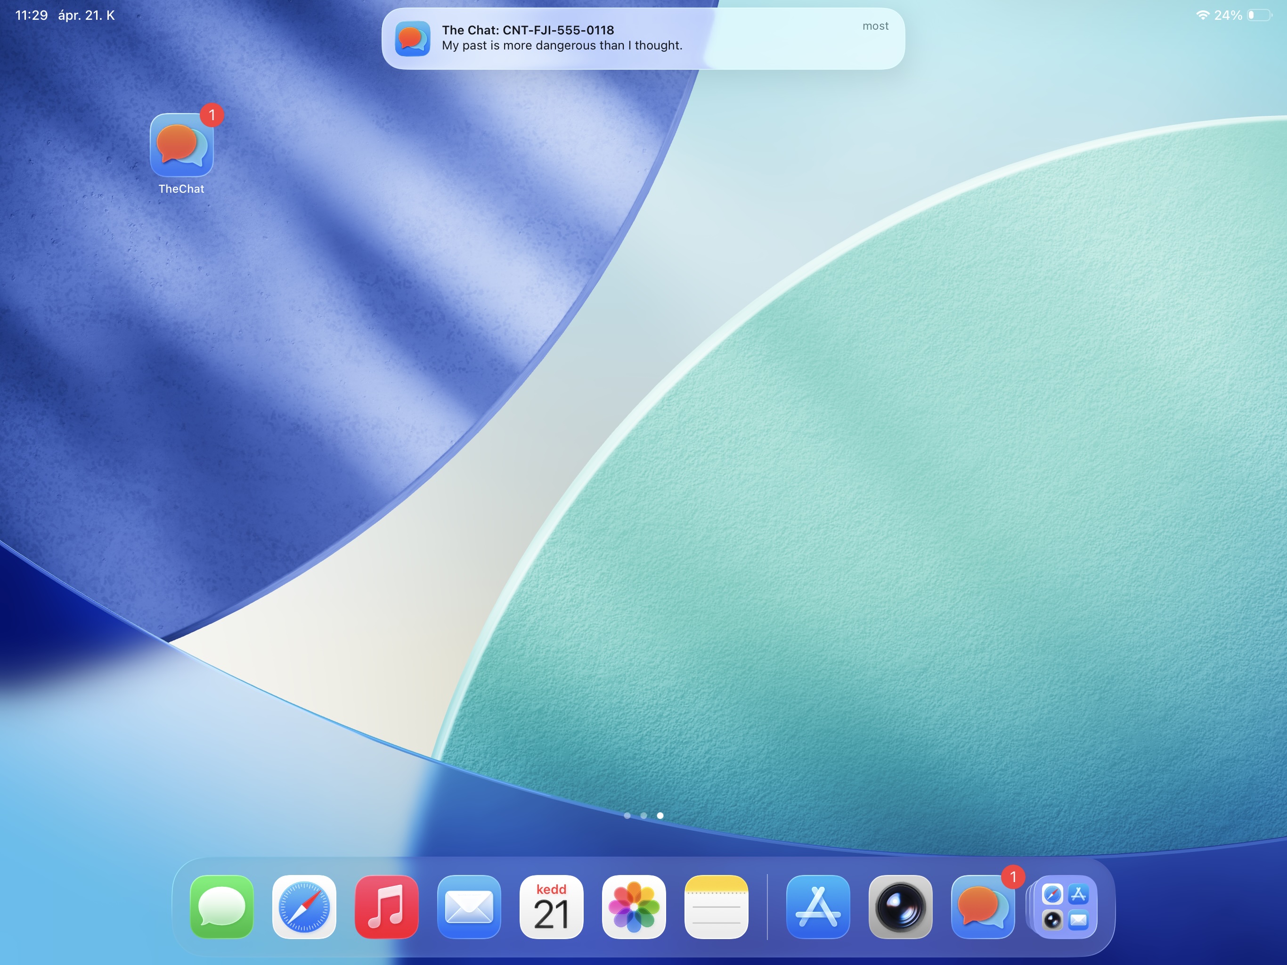This screenshot has height=965, width=1287.
Task: Go to first home screen page dot
Action: (627, 816)
